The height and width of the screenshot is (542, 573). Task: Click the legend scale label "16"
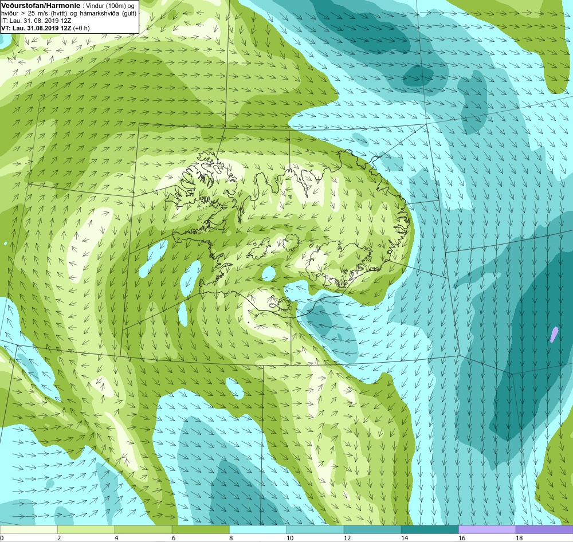click(462, 538)
